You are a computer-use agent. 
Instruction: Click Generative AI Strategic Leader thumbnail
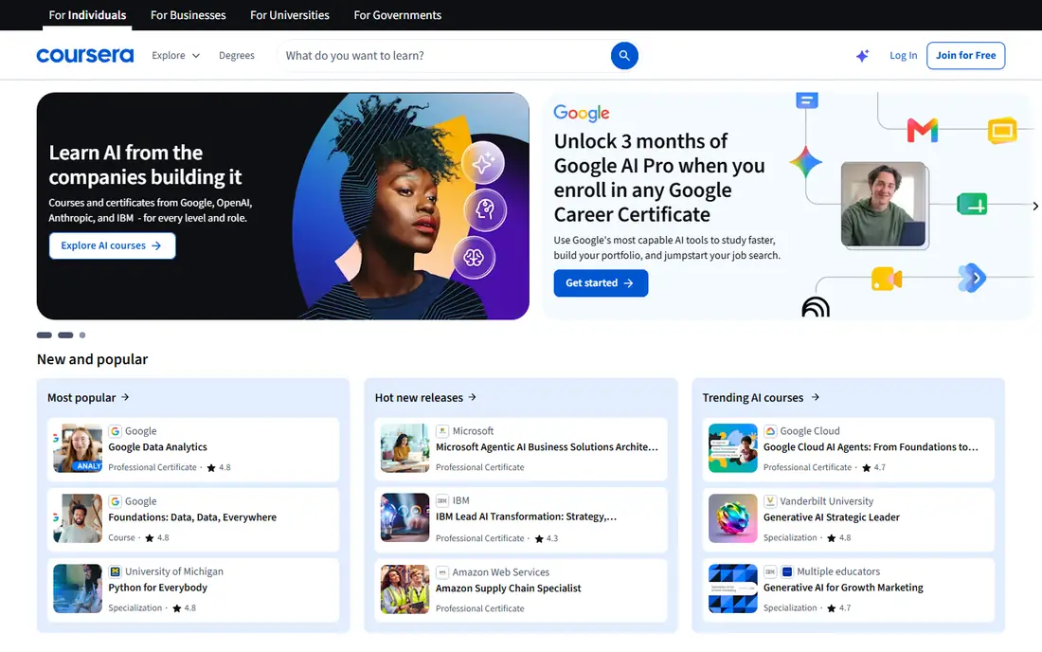click(x=733, y=518)
